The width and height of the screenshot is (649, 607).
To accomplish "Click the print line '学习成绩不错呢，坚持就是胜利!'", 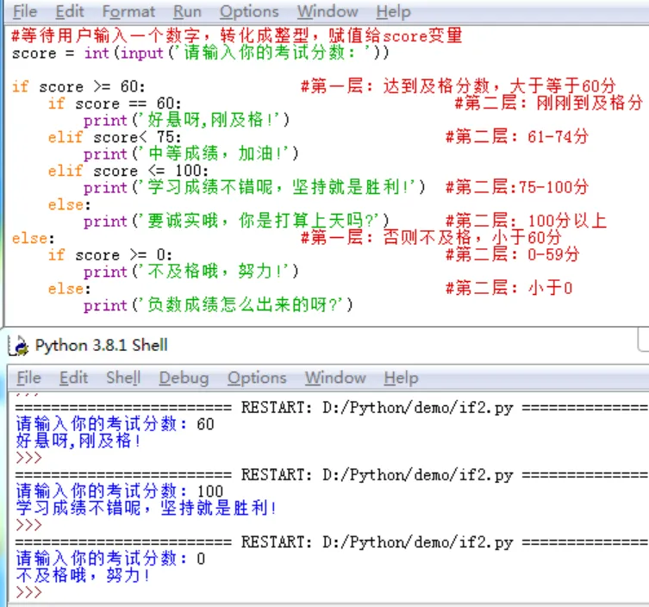I will click(254, 187).
